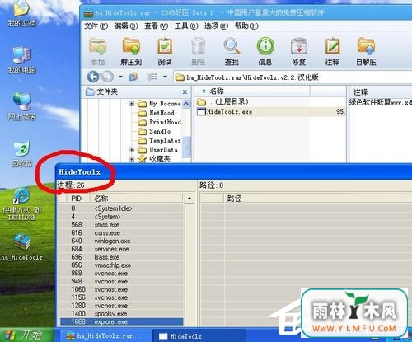Click the archive path address field
Image resolution: width=412 pixels, height=342 pixels.
tap(293, 77)
